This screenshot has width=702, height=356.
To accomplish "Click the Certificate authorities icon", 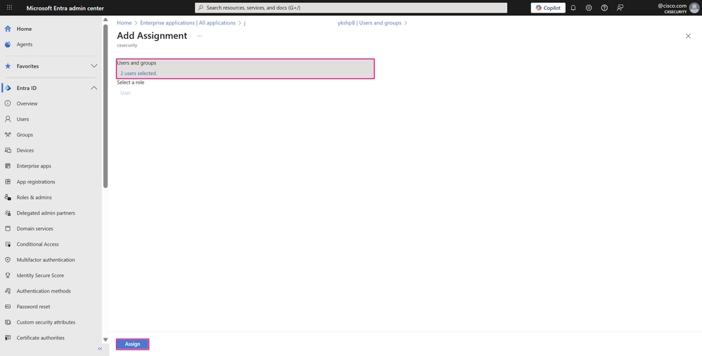I will [8, 338].
